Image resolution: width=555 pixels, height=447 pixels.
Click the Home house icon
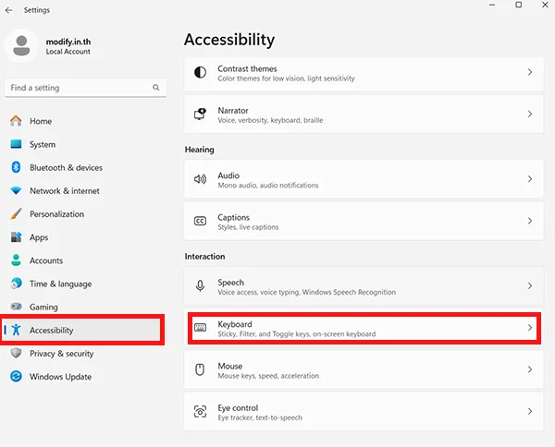click(x=16, y=121)
